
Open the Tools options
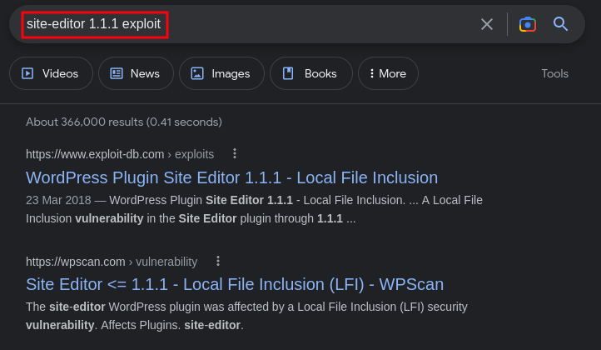click(x=554, y=73)
